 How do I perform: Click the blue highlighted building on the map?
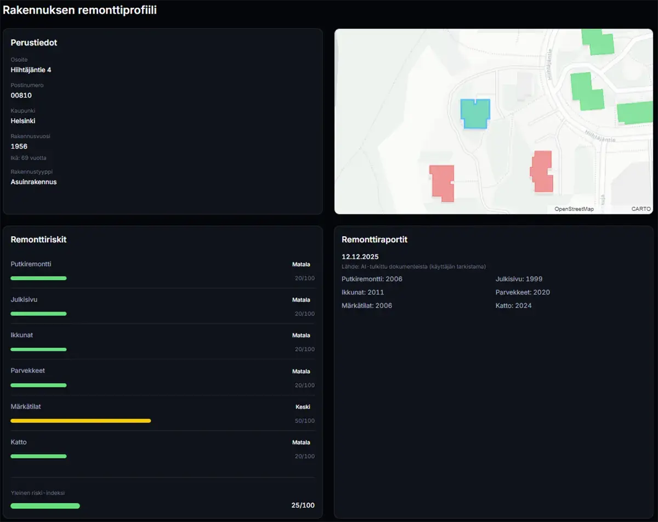[474, 114]
